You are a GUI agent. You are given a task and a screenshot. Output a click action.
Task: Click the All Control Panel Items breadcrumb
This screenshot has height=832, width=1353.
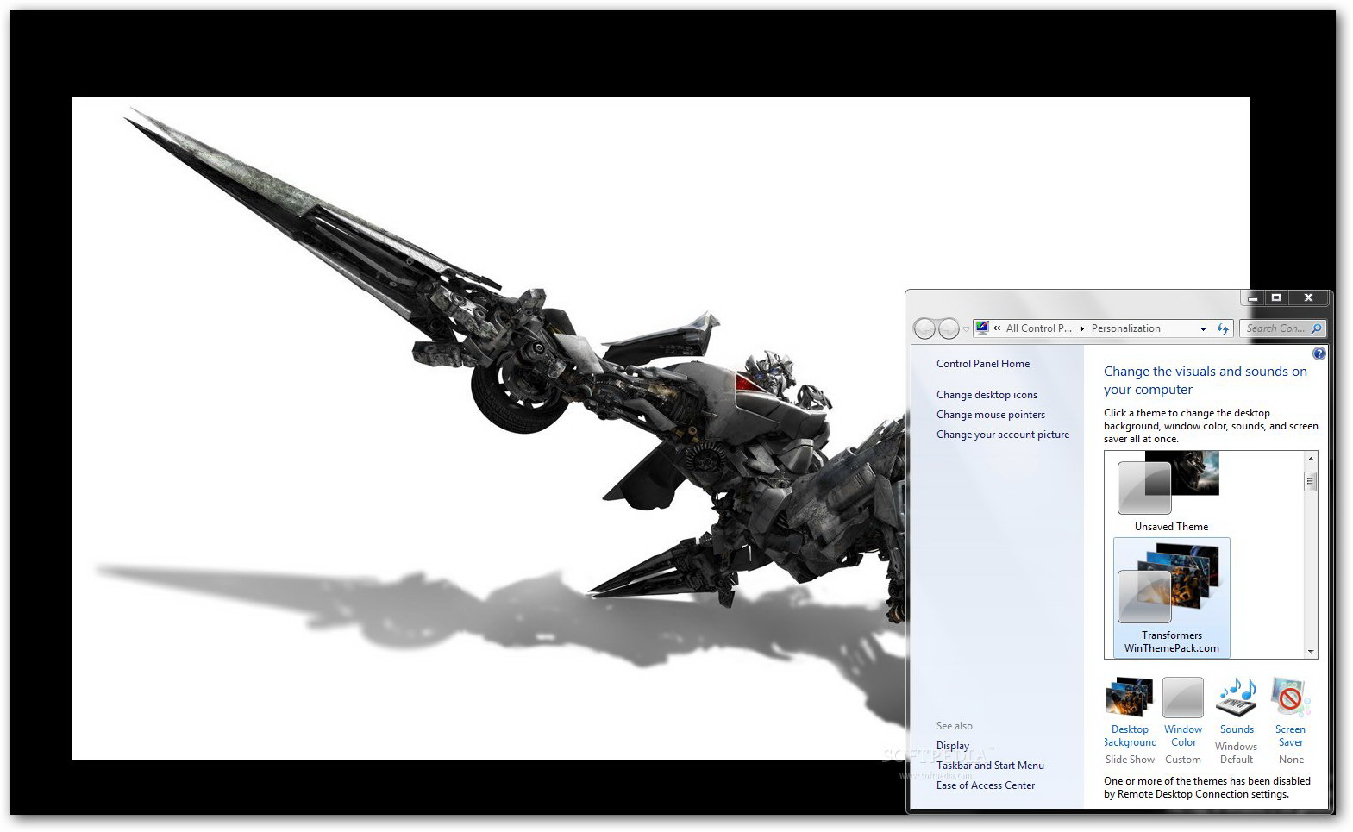(1038, 328)
